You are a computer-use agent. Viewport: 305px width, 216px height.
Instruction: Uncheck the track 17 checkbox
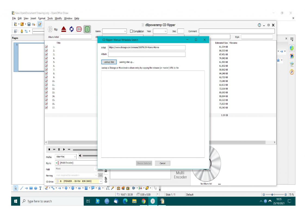[x=46, y=107]
